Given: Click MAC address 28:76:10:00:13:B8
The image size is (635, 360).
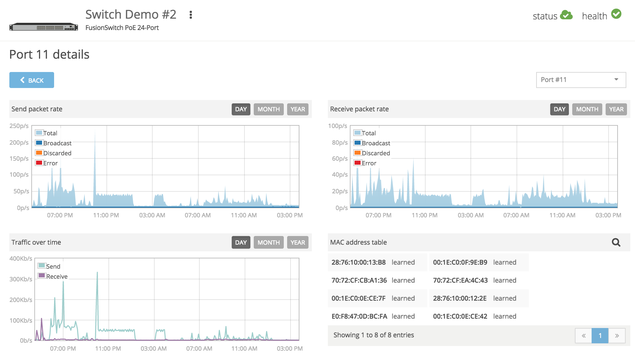Looking at the screenshot, I should pyautogui.click(x=359, y=262).
